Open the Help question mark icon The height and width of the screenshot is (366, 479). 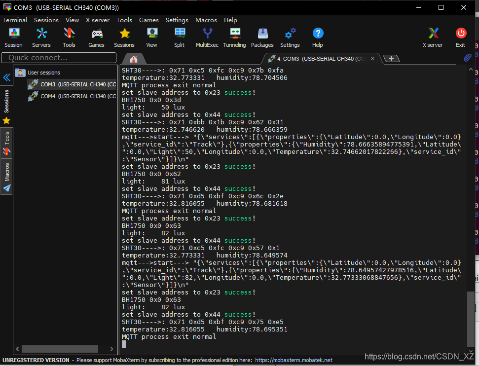tap(318, 37)
